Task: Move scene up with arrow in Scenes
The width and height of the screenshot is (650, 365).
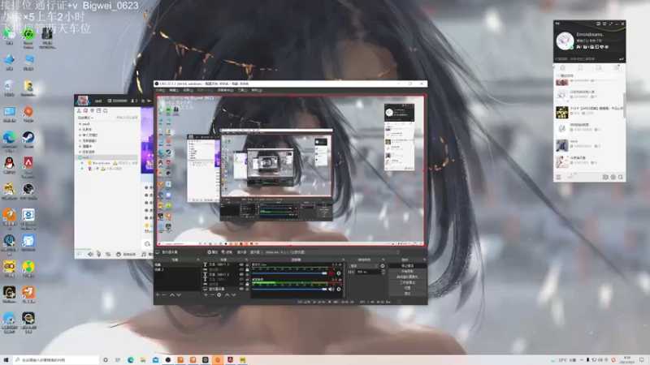Action: (x=171, y=294)
